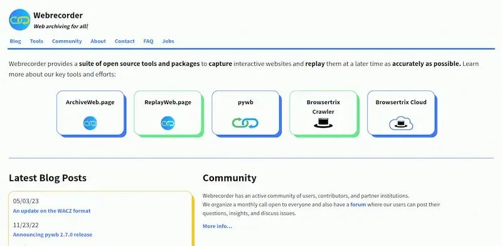This screenshot has height=246, width=502.
Task: Open the FAQ nav item
Action: (x=148, y=41)
